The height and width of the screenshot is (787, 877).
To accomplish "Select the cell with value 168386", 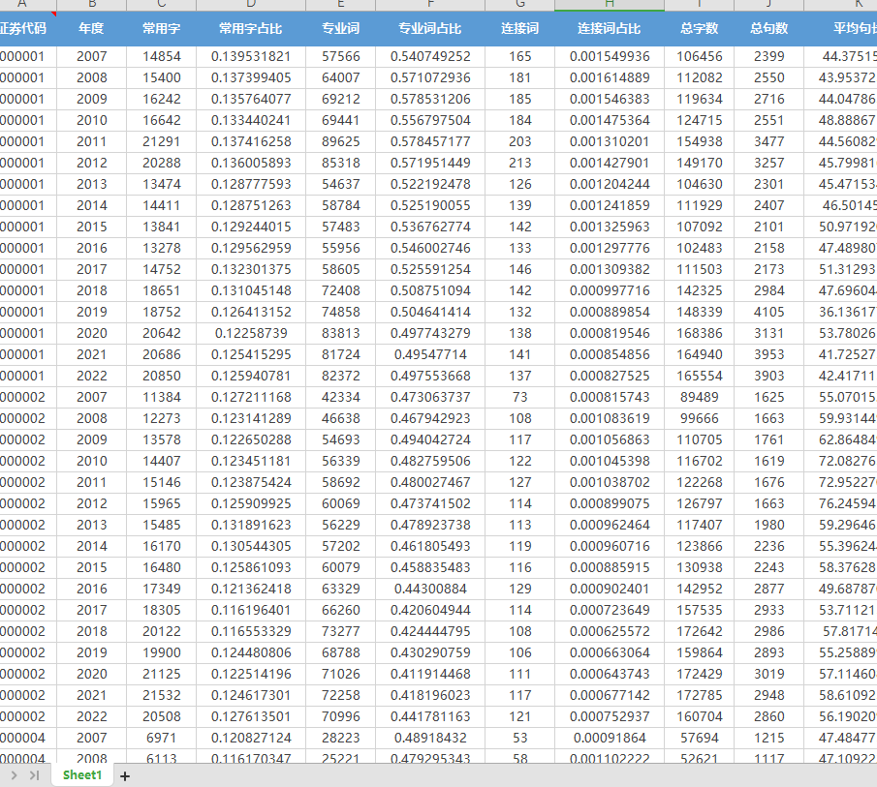I will [x=699, y=334].
